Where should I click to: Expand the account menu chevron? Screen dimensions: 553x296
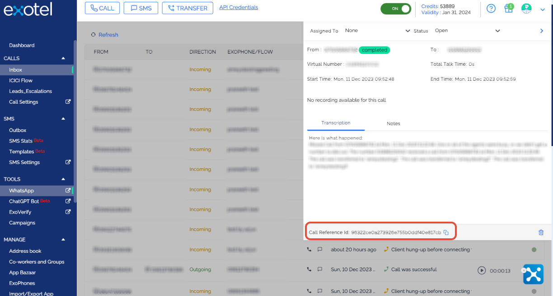click(543, 9)
